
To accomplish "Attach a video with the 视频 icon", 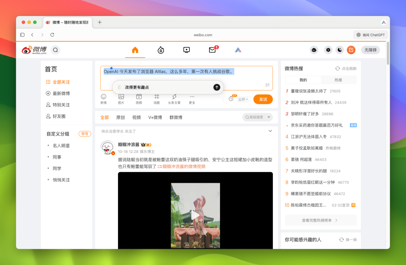I will [x=139, y=99].
